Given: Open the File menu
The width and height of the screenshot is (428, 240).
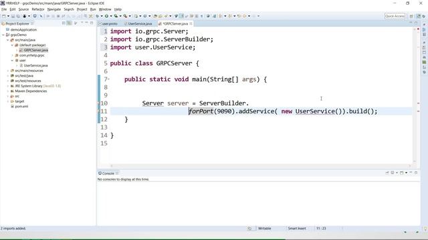Looking at the screenshot, I should pos(4,9).
